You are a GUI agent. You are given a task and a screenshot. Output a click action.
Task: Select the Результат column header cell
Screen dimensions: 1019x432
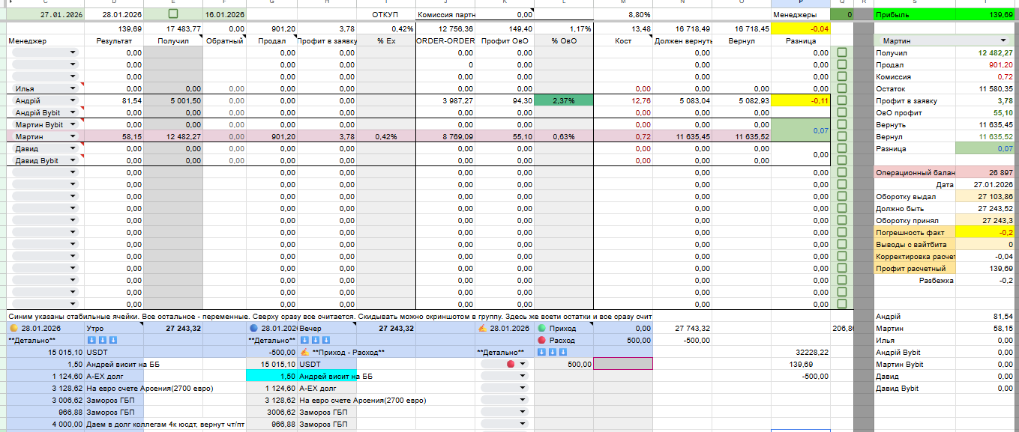tap(115, 40)
